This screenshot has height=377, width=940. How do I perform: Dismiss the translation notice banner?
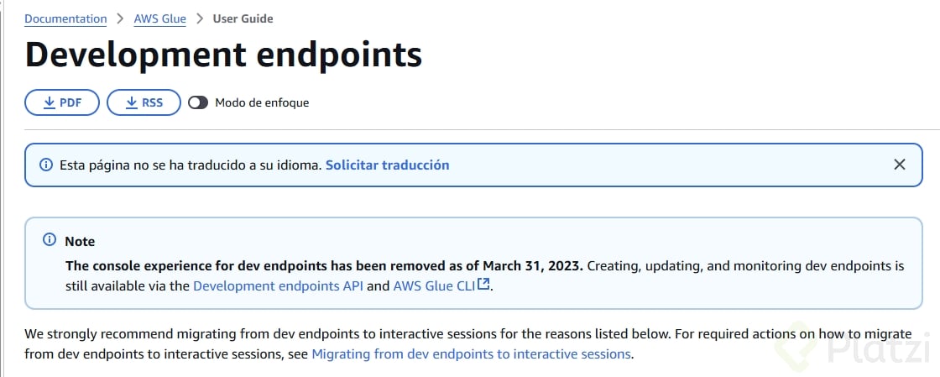point(900,165)
